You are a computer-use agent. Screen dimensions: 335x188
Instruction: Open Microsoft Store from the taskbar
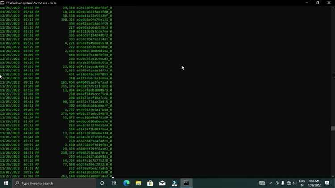pos(150,183)
